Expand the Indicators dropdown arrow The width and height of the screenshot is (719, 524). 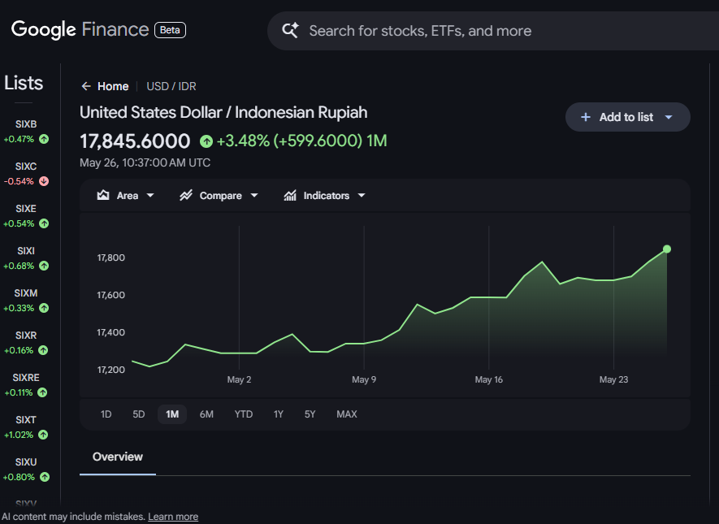pyautogui.click(x=362, y=195)
